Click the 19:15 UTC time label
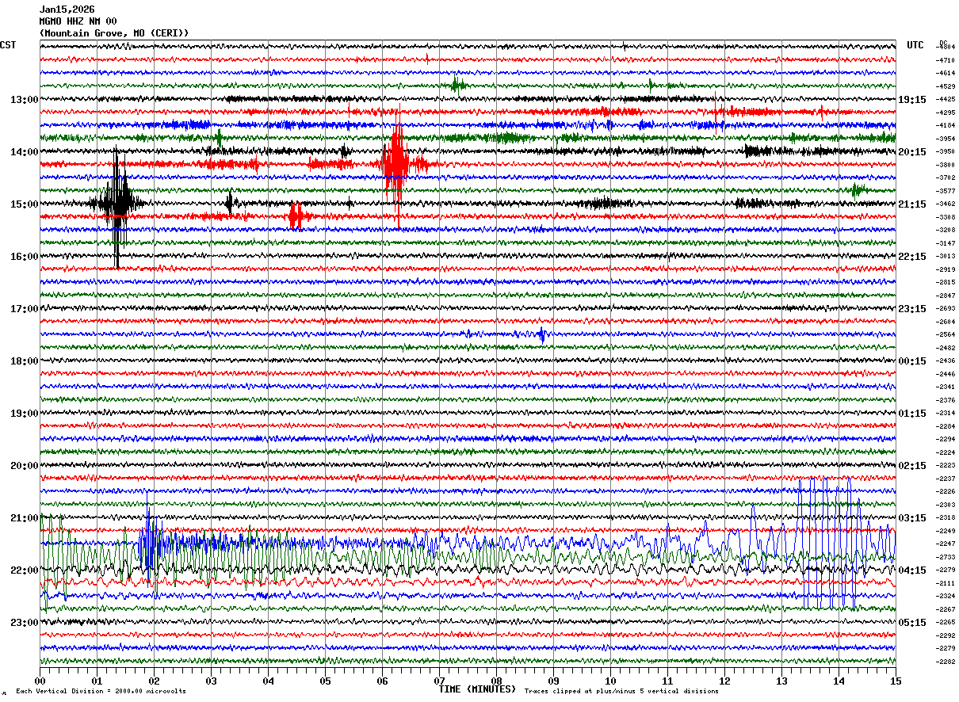Viewport: 959px width, 702px height. tap(912, 100)
